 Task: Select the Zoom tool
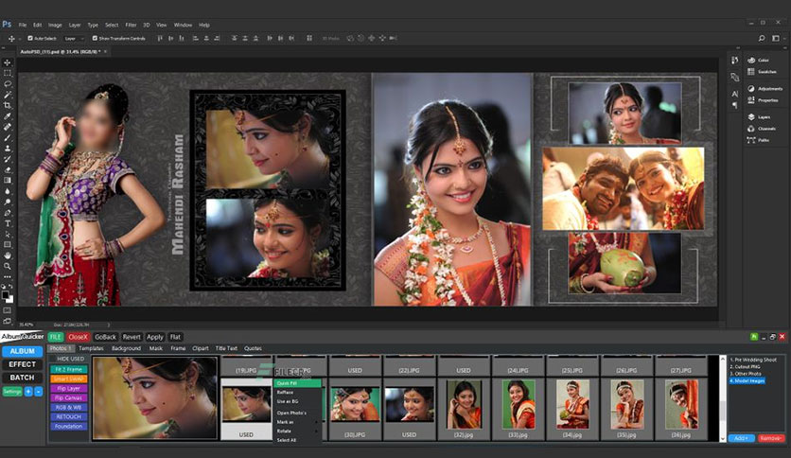(7, 266)
